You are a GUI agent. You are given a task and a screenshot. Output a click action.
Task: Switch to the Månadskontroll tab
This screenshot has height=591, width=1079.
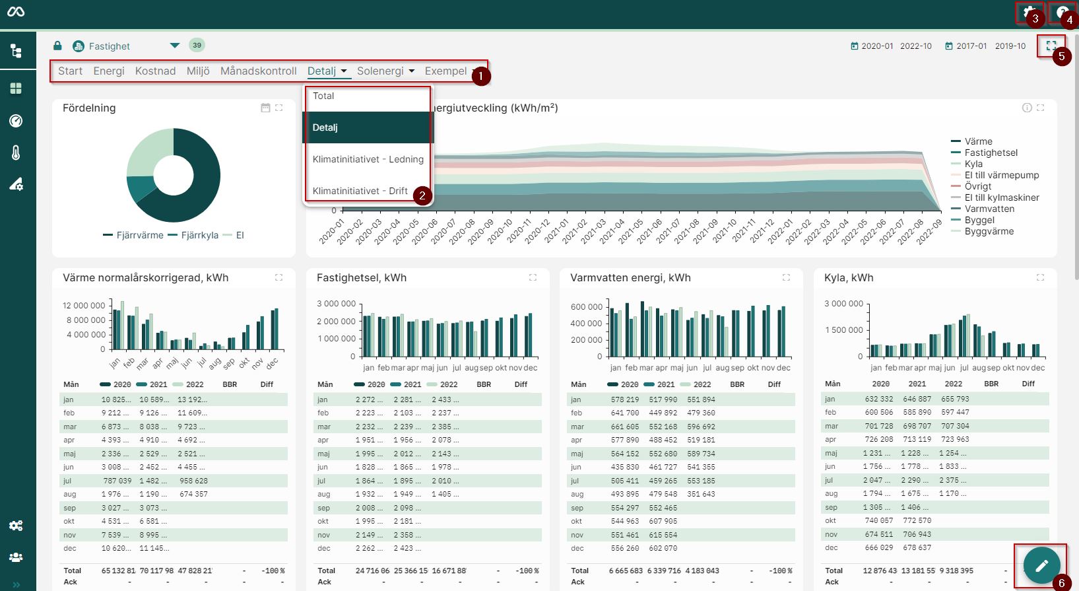259,71
